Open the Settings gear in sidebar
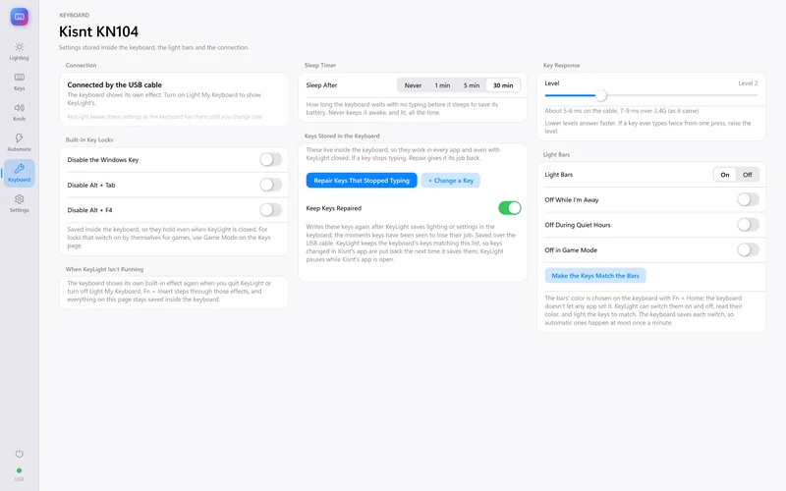Viewport: 786px width, 491px height. click(19, 203)
